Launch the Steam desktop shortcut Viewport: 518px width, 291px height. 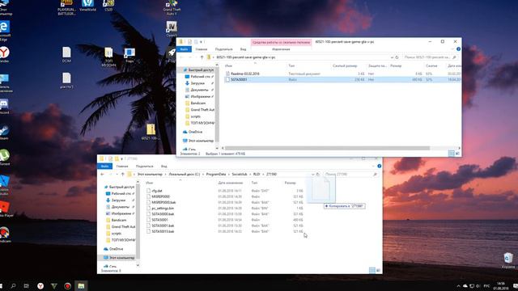click(x=4, y=133)
